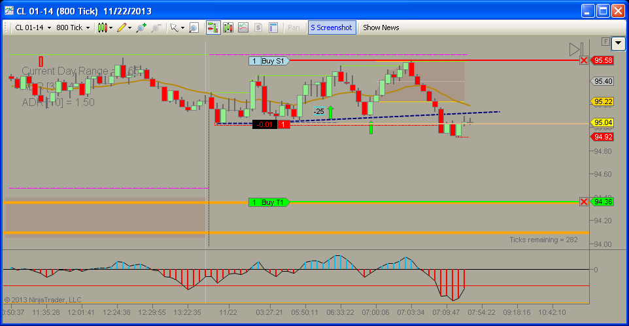Click the red position quantity 1 box
Image resolution: width=629 pixels, height=326 pixels.
pyautogui.click(x=284, y=124)
